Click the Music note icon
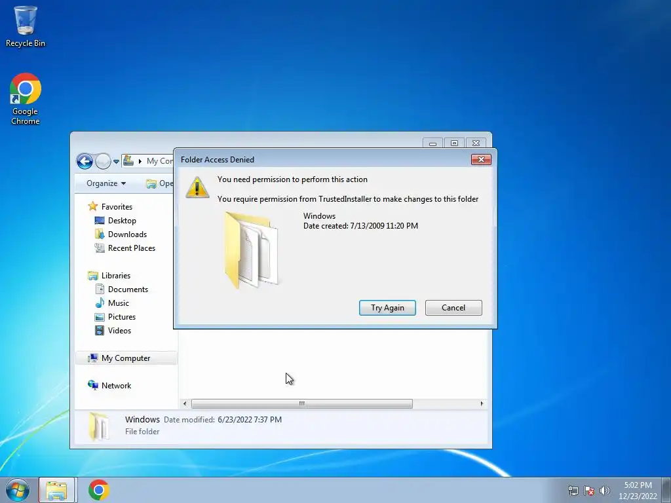 (x=100, y=303)
